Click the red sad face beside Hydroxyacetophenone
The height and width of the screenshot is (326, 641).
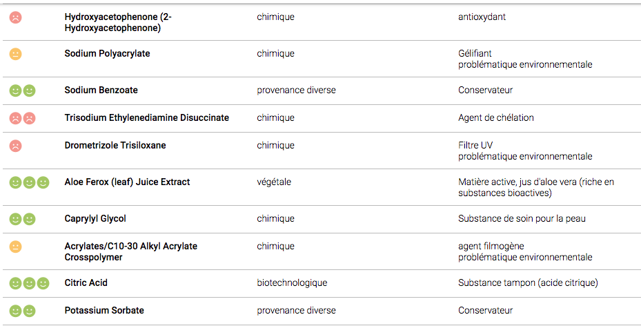click(x=16, y=18)
